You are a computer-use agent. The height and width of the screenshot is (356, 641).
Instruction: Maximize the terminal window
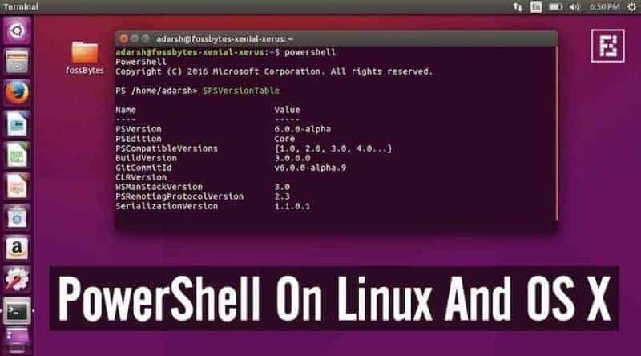click(145, 38)
